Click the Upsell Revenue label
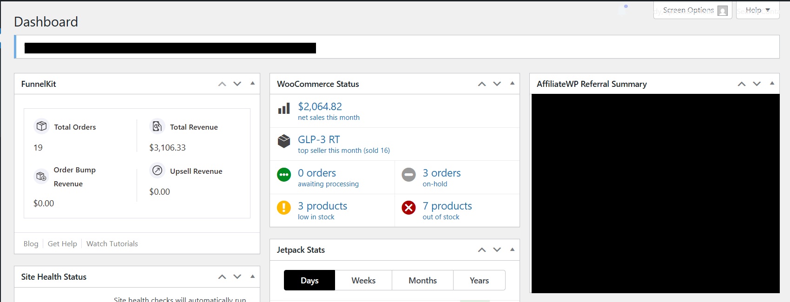Viewport: 790px width, 302px height. pyautogui.click(x=196, y=171)
